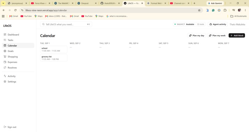This screenshot has height=132, width=249.
Task: Open the grocery list calendar block
Action: 54,58
